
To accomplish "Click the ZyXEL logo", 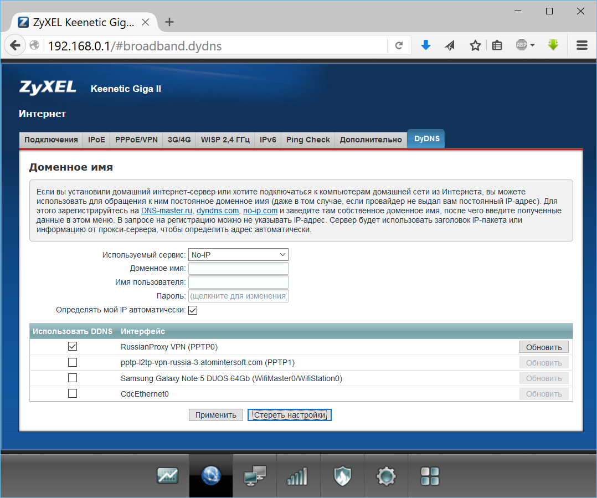I will pyautogui.click(x=48, y=88).
